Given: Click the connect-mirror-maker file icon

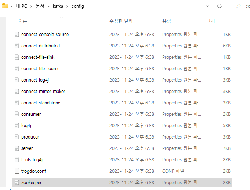Looking at the screenshot, I should click(x=17, y=92).
